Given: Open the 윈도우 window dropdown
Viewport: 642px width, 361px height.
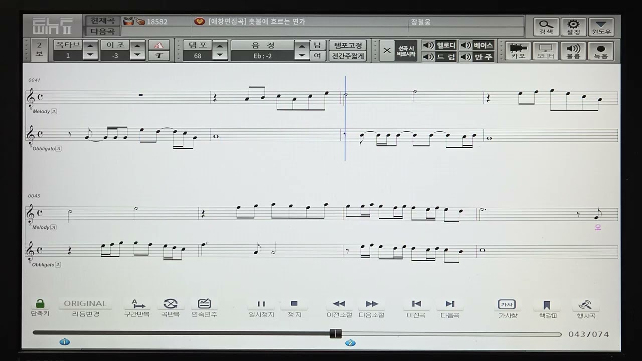Looking at the screenshot, I should [x=601, y=27].
